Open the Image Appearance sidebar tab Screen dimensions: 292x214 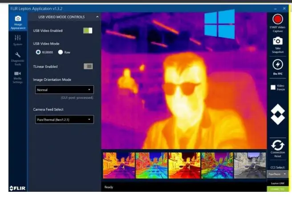(18, 23)
